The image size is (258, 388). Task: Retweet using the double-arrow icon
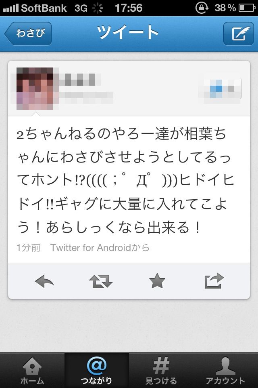coord(101,281)
